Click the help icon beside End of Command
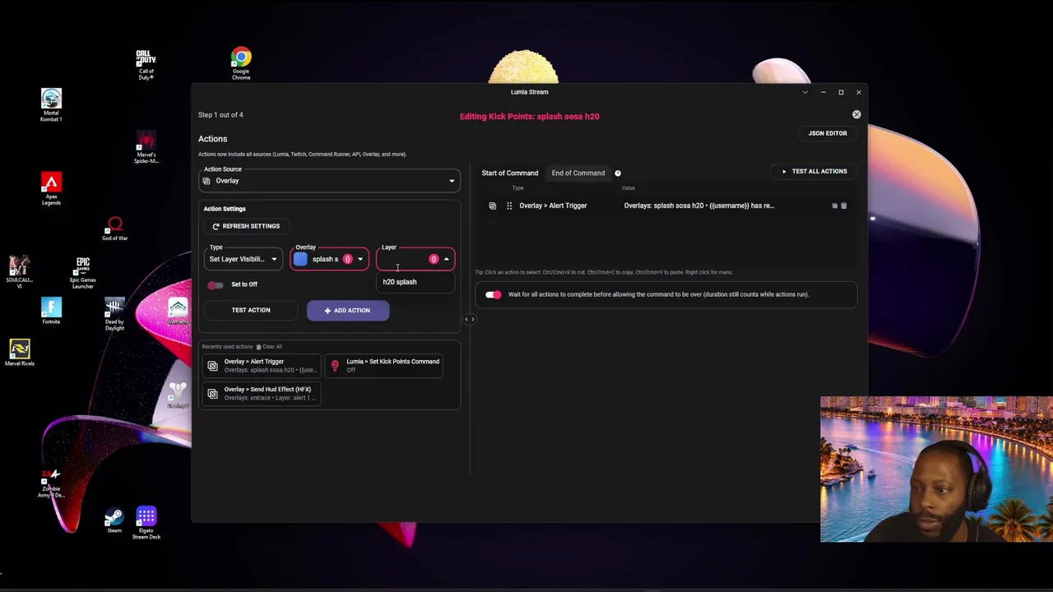The height and width of the screenshot is (592, 1053). [x=618, y=173]
